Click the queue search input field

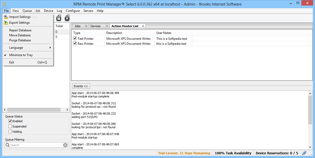(x=36, y=145)
